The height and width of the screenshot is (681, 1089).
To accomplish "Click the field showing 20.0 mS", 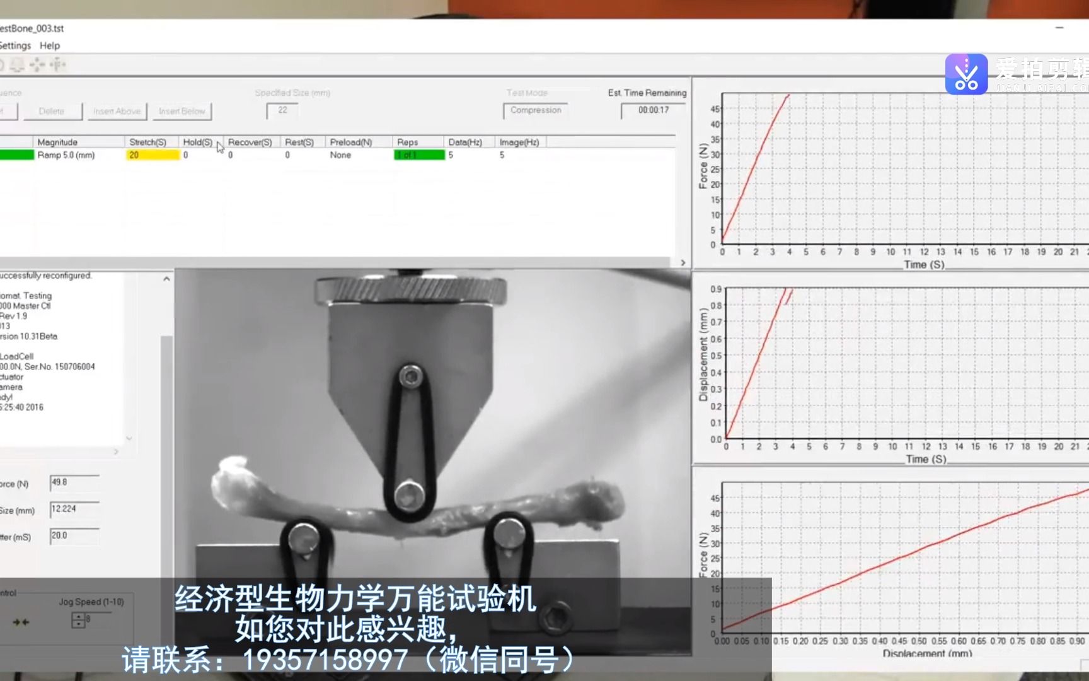I will (74, 536).
